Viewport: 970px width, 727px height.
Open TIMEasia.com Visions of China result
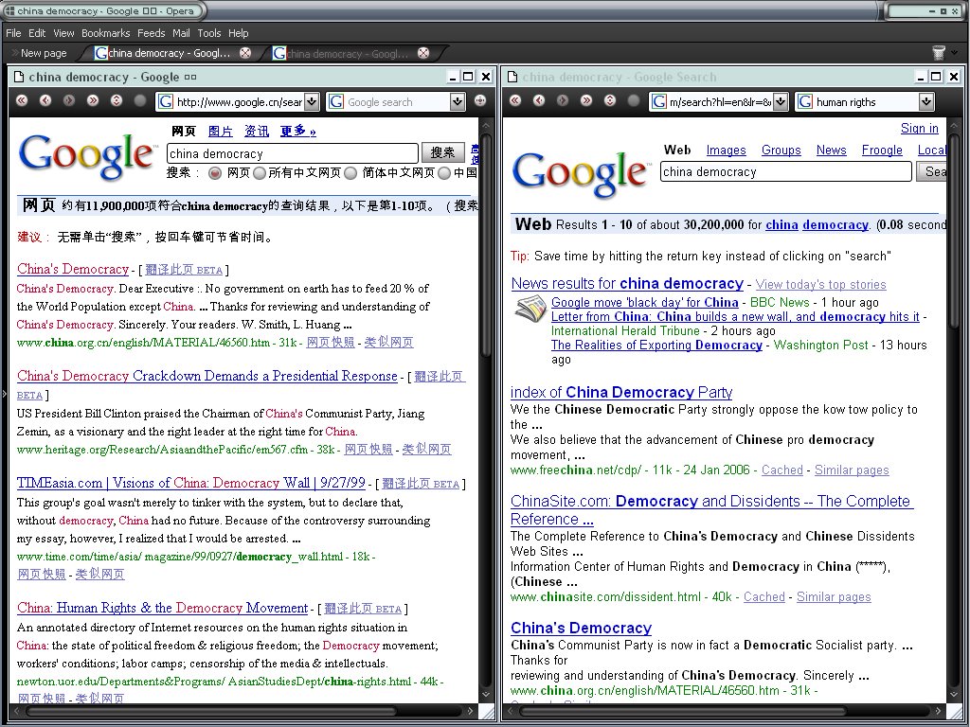[x=191, y=483]
